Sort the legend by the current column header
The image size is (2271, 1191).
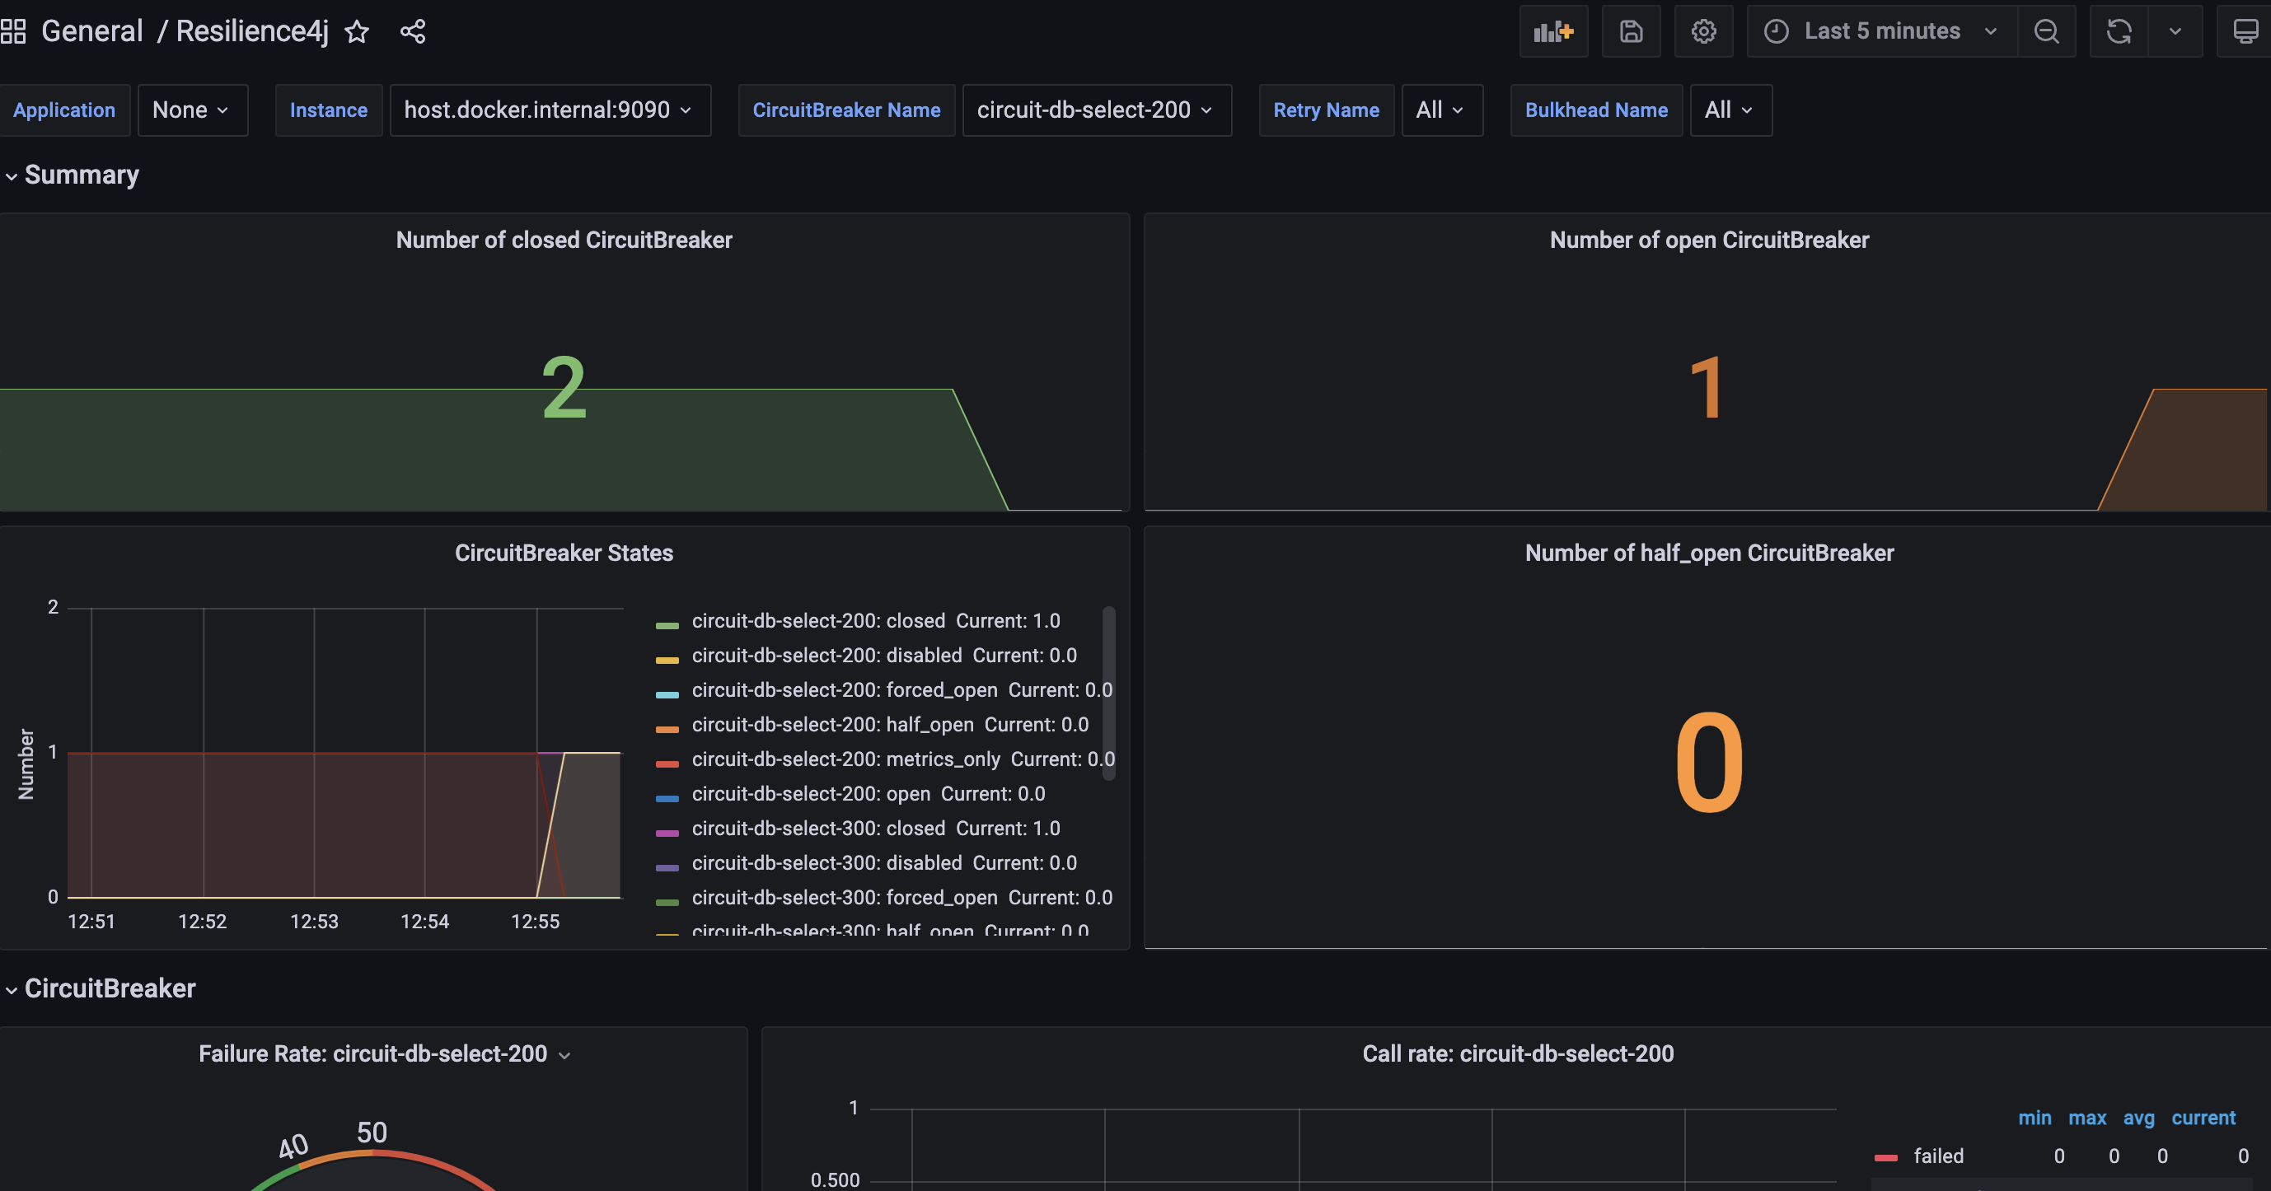pyautogui.click(x=2203, y=1118)
